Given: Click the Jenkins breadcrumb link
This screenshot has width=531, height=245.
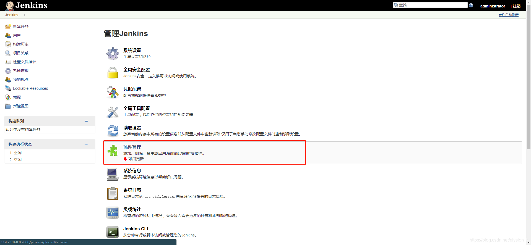Looking at the screenshot, I should tap(12, 15).
